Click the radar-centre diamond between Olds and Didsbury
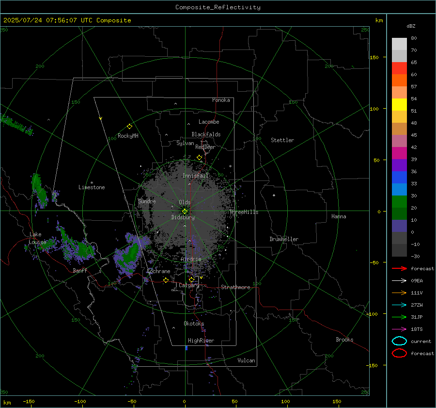The height and width of the screenshot is (408, 436). click(x=185, y=212)
